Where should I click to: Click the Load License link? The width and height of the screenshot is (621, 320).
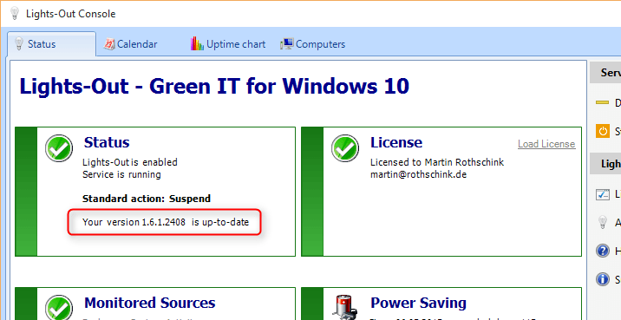546,144
